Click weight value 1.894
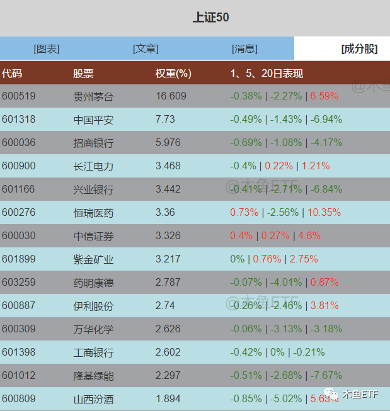 (x=168, y=399)
